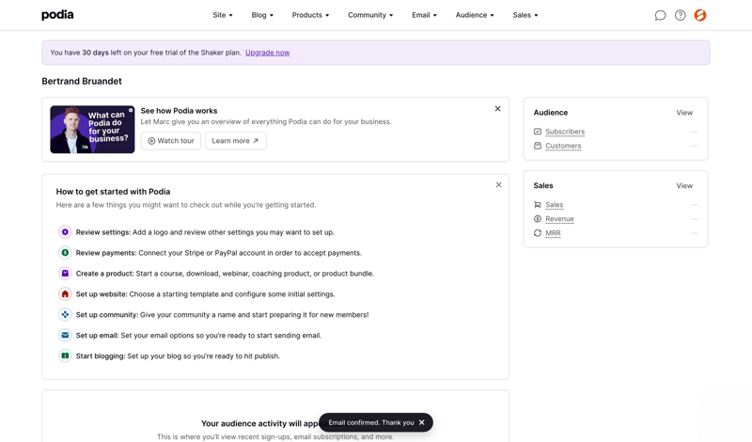Screen dimensions: 752x442
Task: Select the Create a product step text
Action: click(x=225, y=274)
